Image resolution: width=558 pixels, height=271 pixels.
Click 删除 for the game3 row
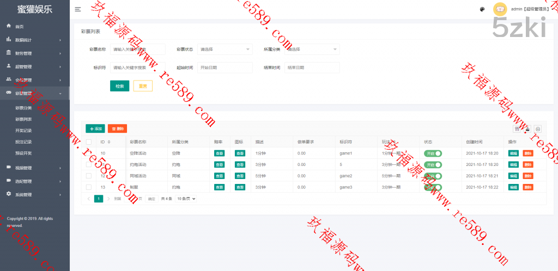point(527,187)
